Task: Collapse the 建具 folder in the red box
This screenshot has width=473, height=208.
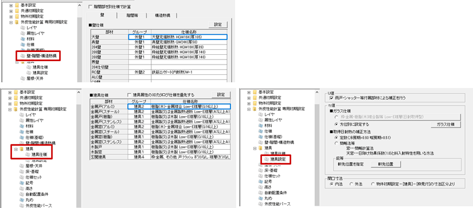Action: (16, 149)
